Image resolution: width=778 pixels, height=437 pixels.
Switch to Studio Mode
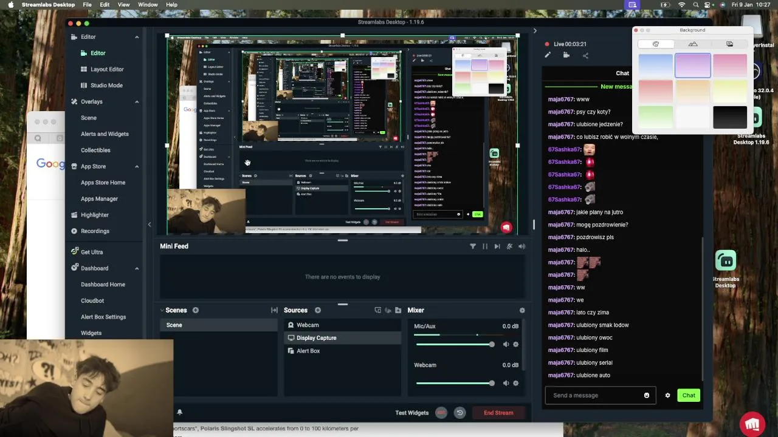(x=106, y=86)
